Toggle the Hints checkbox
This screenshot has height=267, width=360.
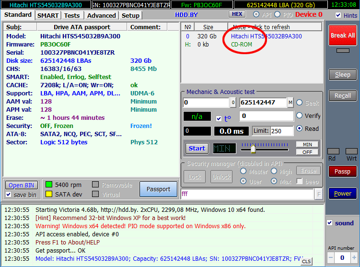point(338,15)
